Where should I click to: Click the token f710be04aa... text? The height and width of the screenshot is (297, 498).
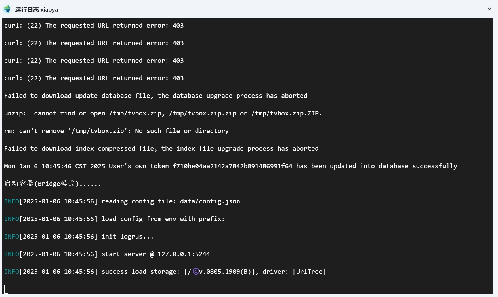coord(232,166)
